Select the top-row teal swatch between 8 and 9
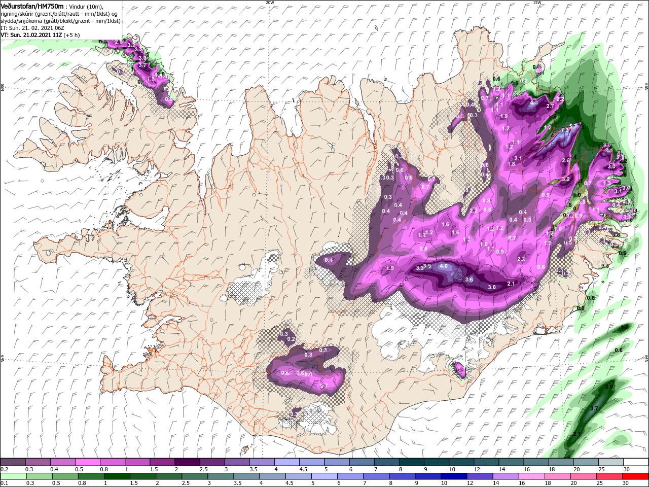Viewport: 649px width, 487px height. point(412,462)
